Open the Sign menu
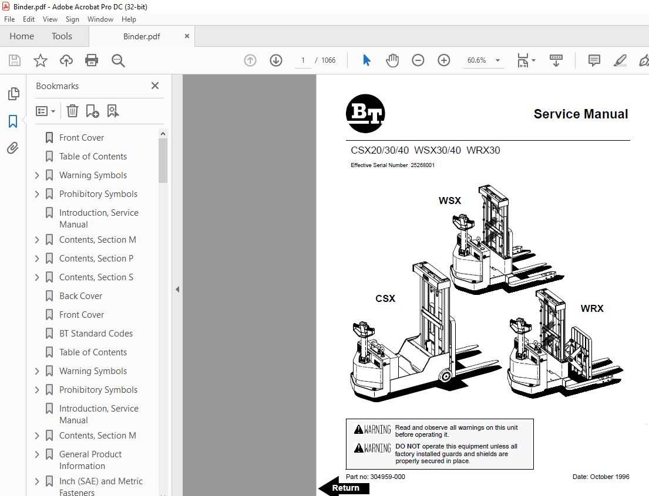This screenshot has height=496, width=649. coord(72,19)
